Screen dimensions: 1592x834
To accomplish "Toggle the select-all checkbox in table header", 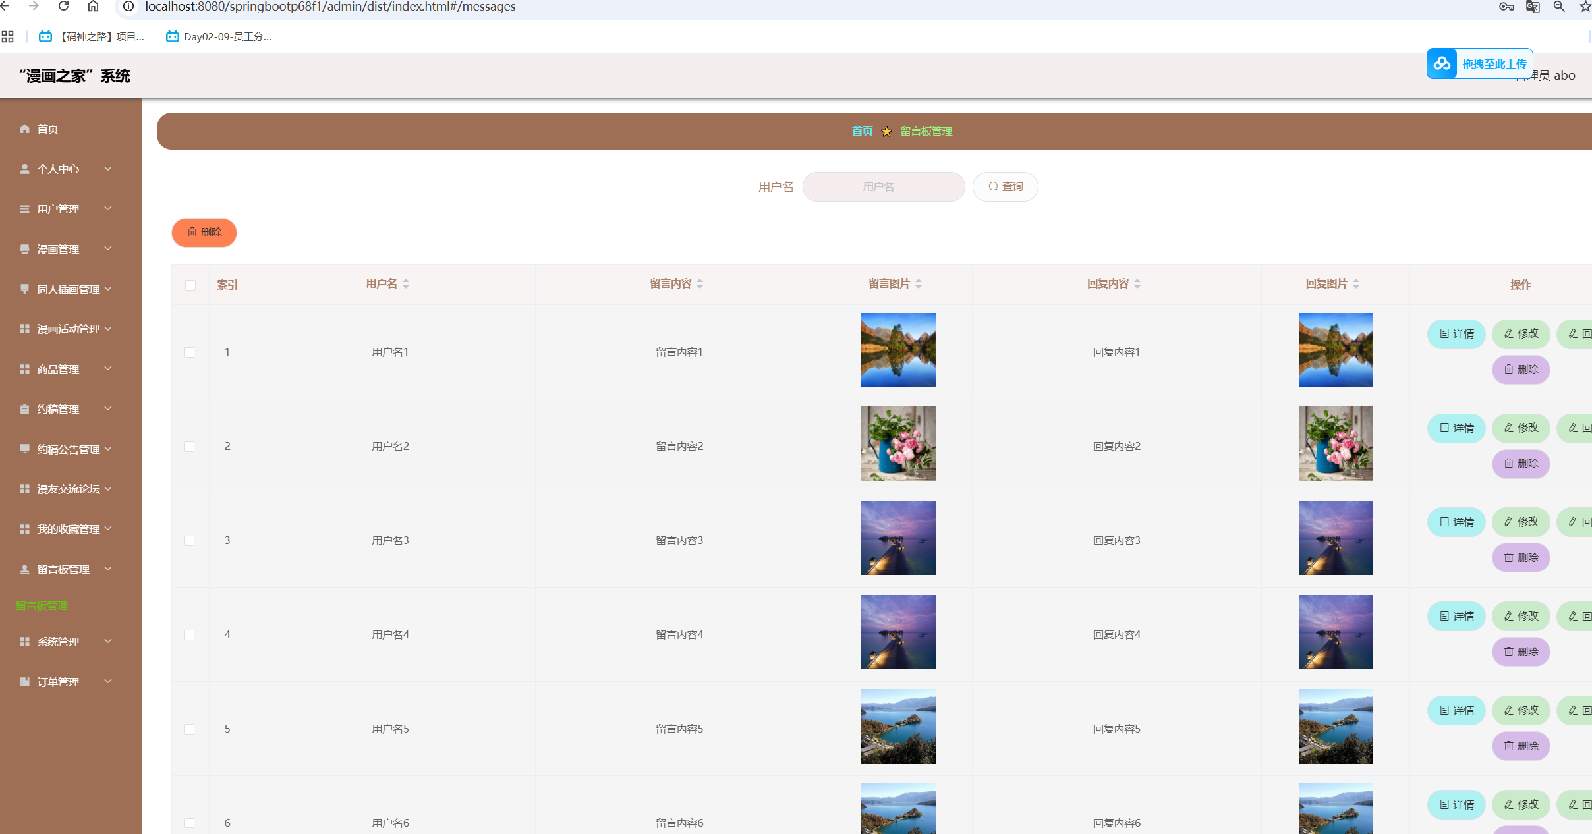I will pyautogui.click(x=190, y=285).
